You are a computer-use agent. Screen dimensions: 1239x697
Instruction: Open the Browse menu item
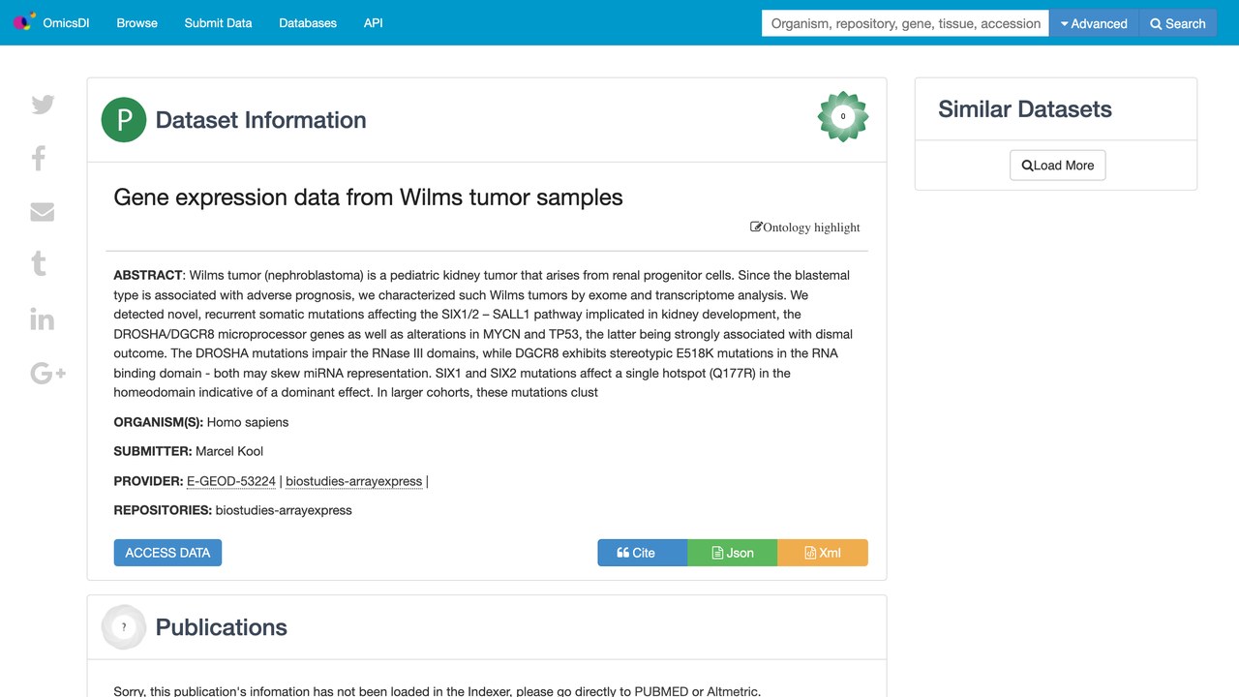click(x=136, y=23)
